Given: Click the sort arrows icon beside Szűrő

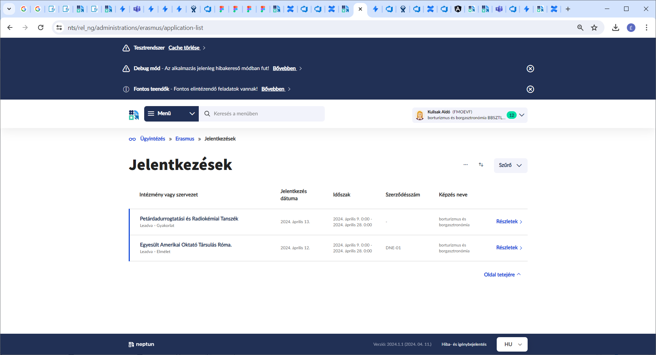Looking at the screenshot, I should (481, 165).
